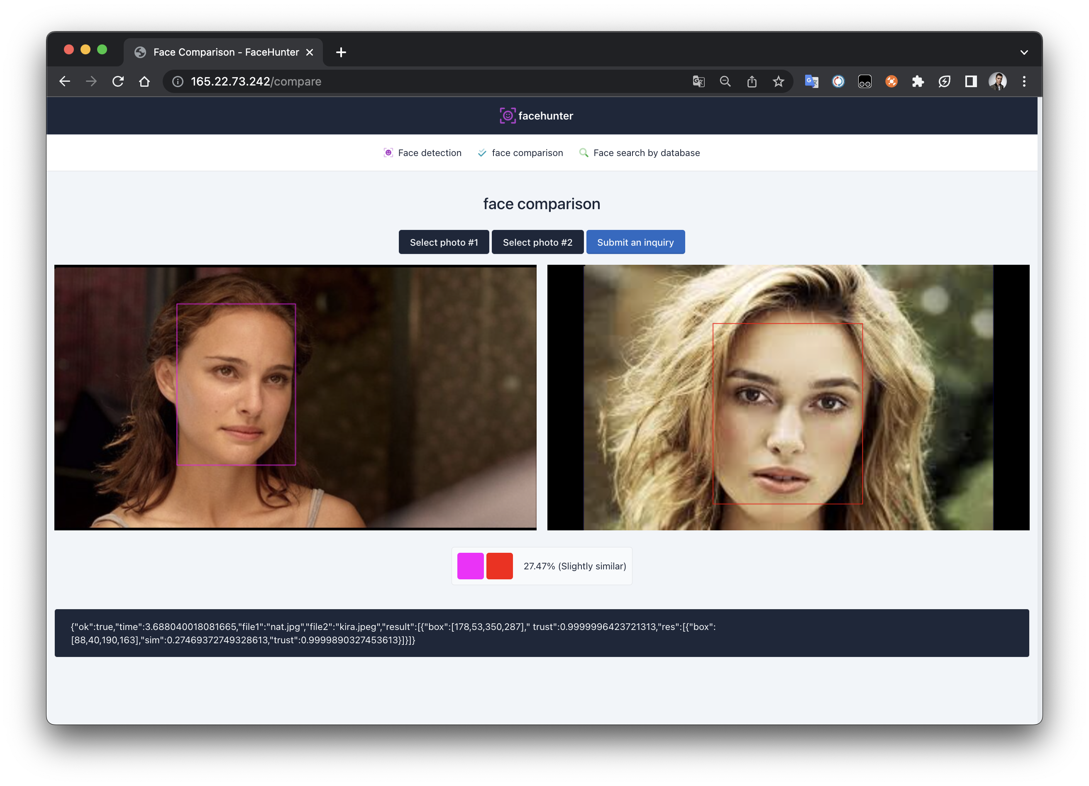Image resolution: width=1089 pixels, height=786 pixels.
Task: Click the first photo with magenta face box
Action: pyautogui.click(x=295, y=398)
